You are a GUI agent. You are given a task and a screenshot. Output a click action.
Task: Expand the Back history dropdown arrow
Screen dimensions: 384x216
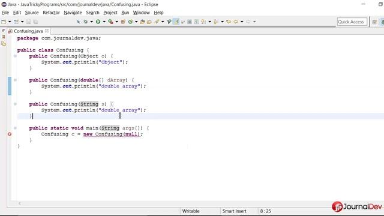pos(242,22)
